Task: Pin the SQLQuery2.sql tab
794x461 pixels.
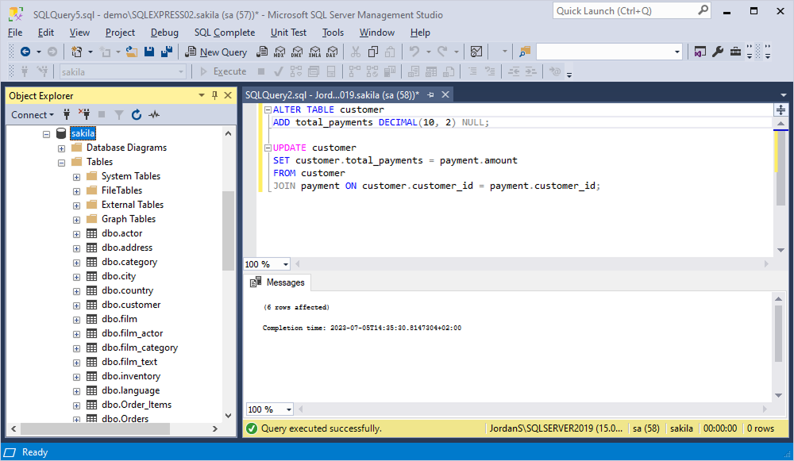Action: pos(430,95)
